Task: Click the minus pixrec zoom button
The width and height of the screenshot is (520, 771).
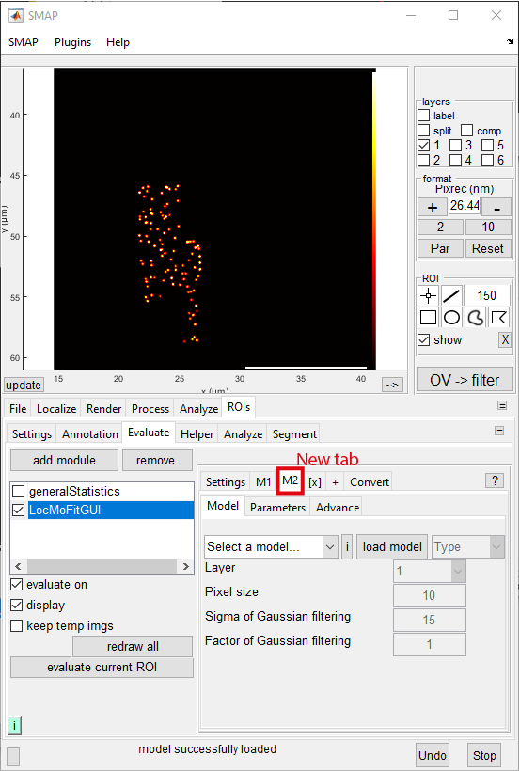Action: click(496, 208)
